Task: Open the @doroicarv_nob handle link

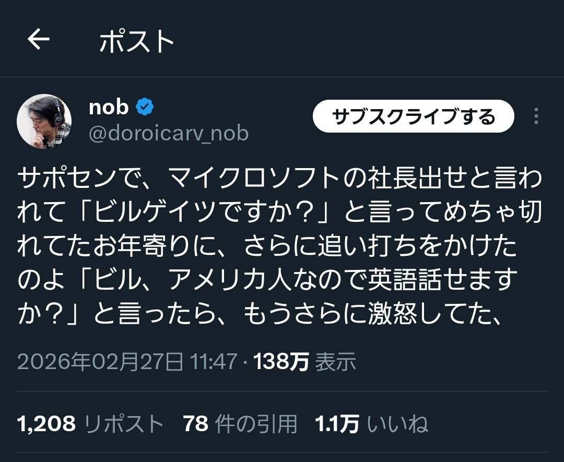Action: pyautogui.click(x=169, y=134)
